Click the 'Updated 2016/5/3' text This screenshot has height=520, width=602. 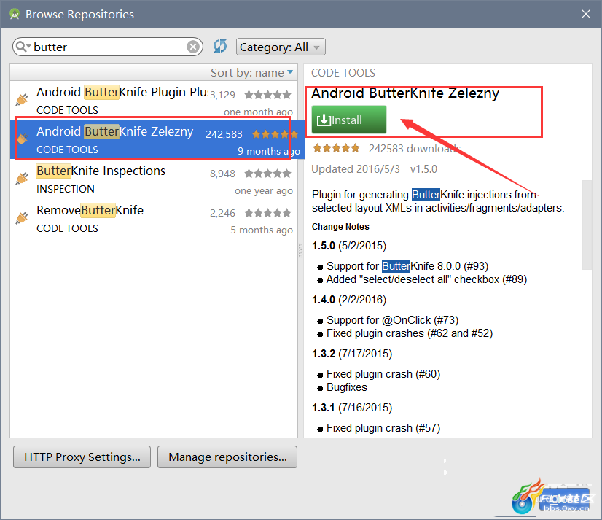click(x=356, y=169)
